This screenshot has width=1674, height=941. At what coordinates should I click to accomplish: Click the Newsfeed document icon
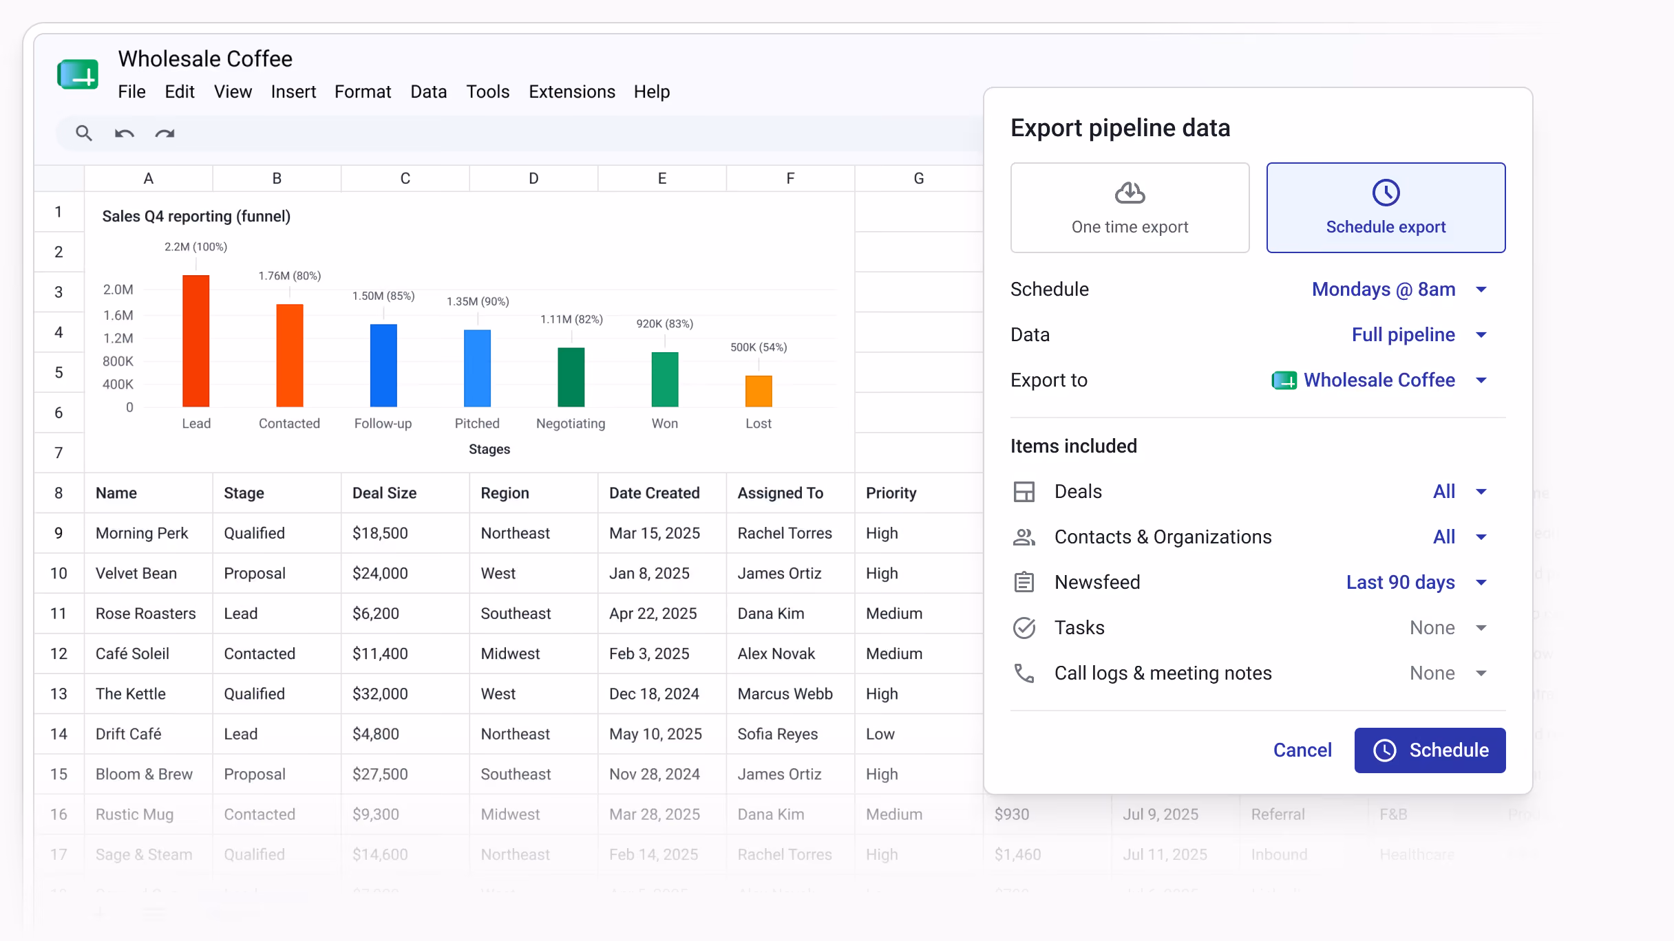[1024, 583]
